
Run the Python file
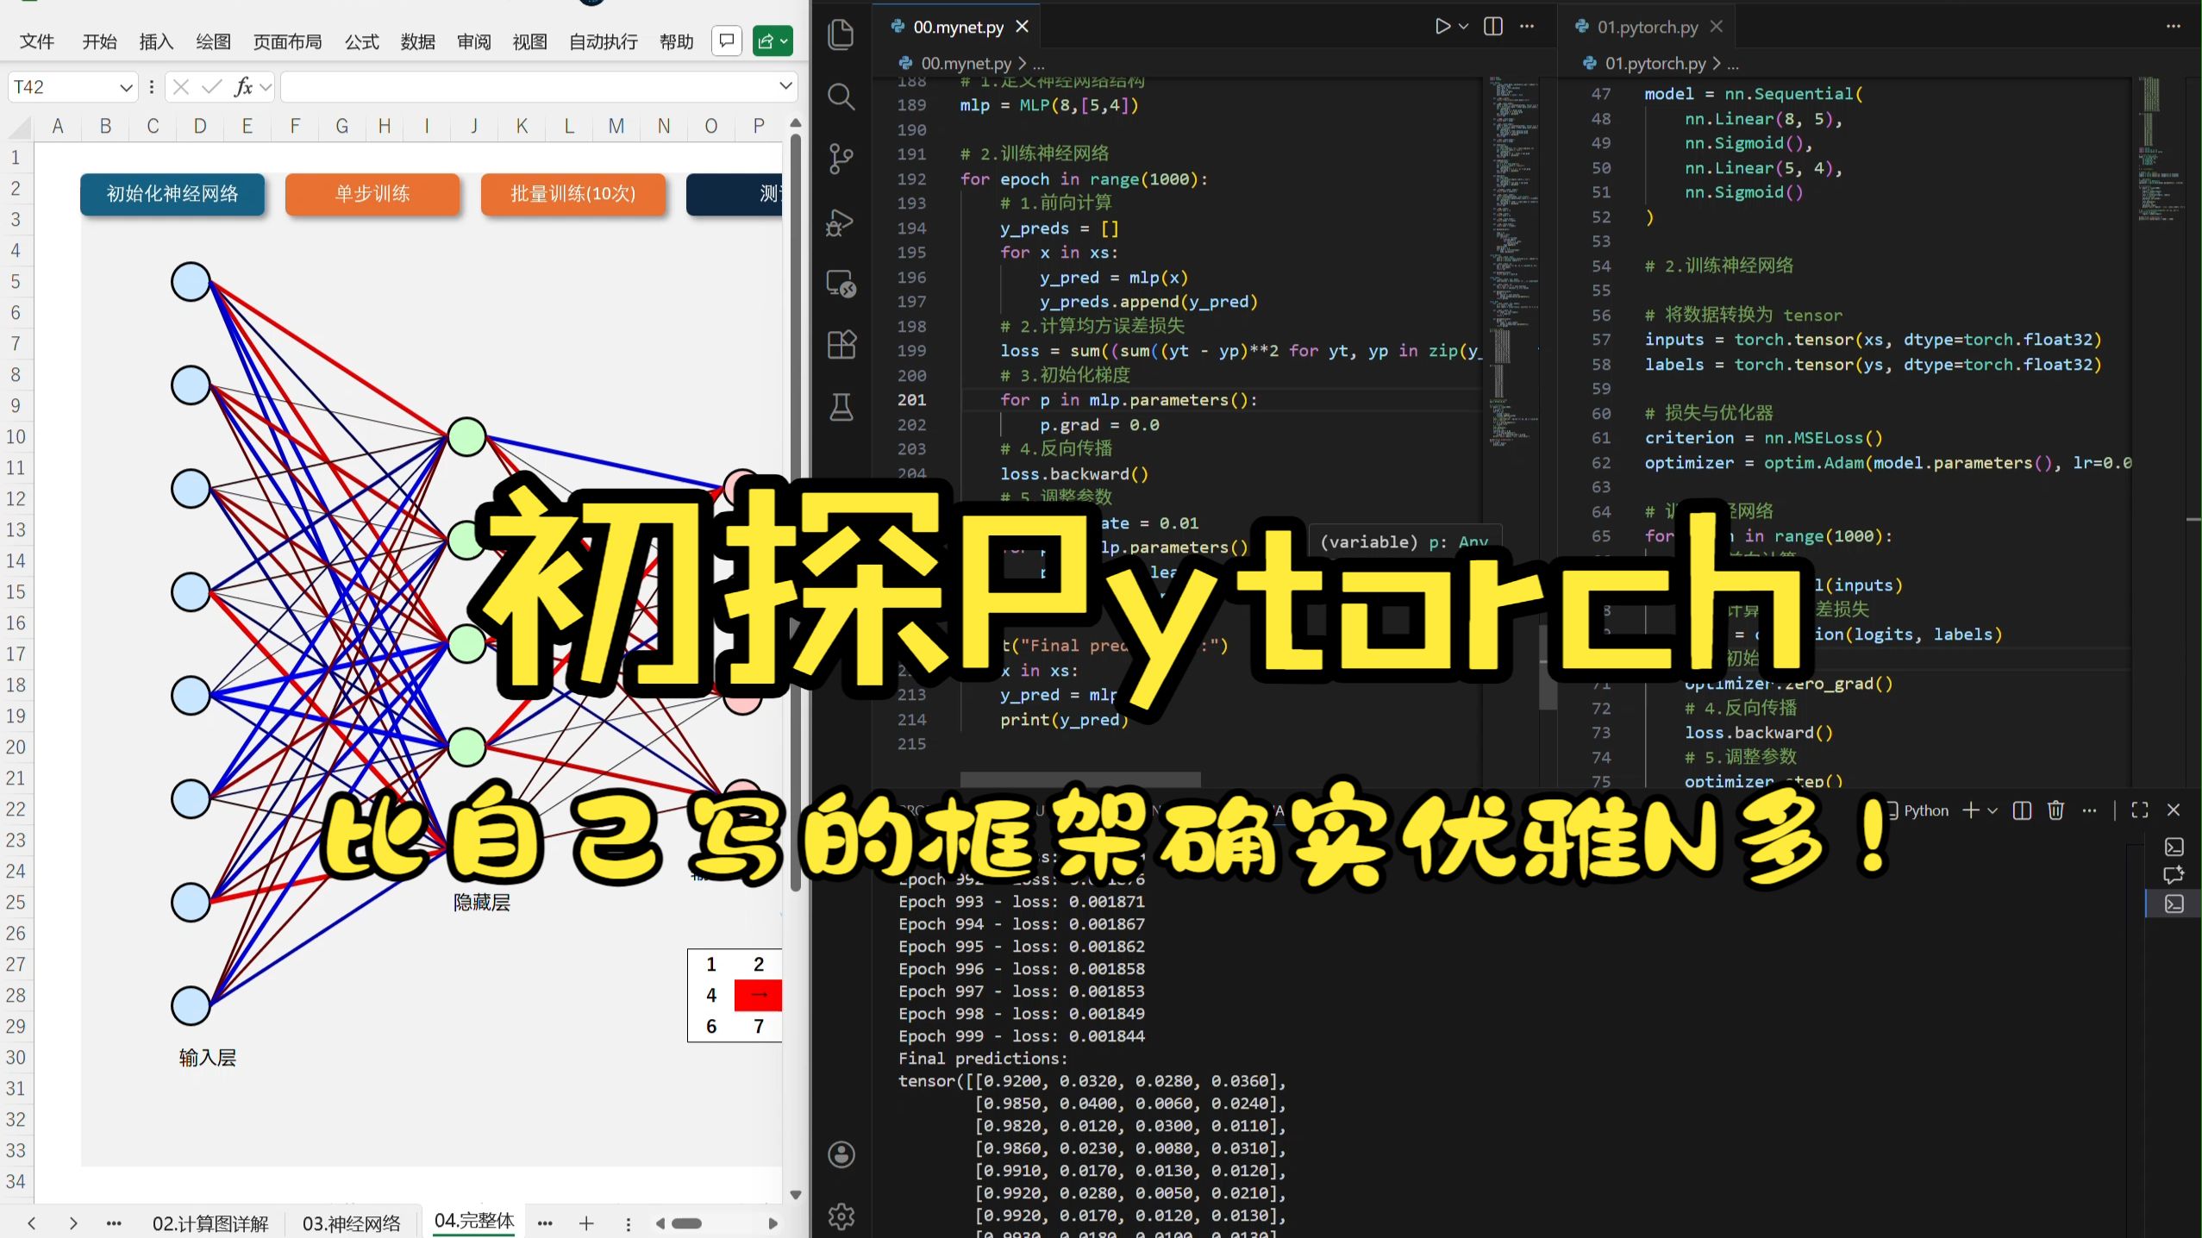tap(1442, 27)
